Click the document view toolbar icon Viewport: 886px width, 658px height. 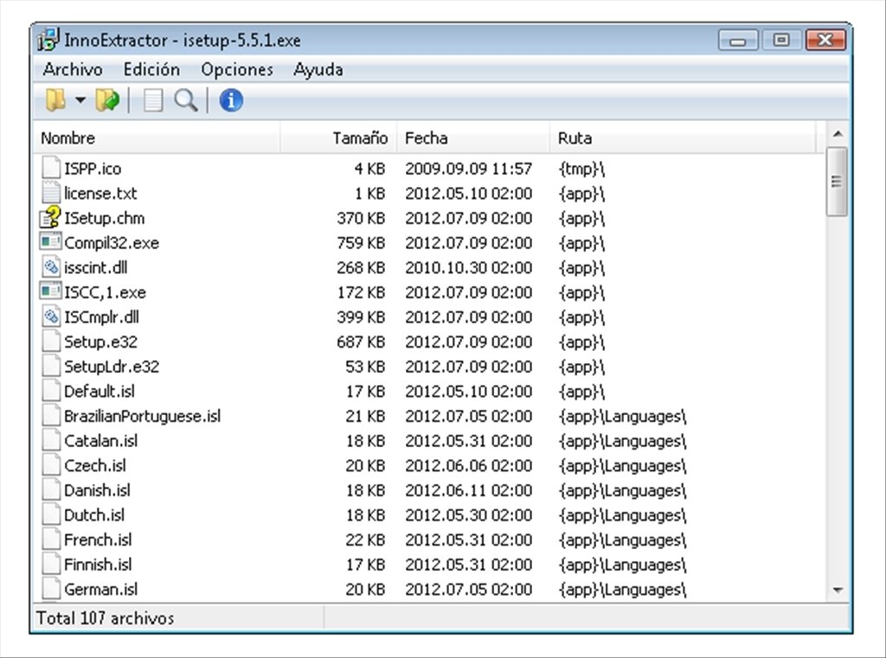[152, 100]
